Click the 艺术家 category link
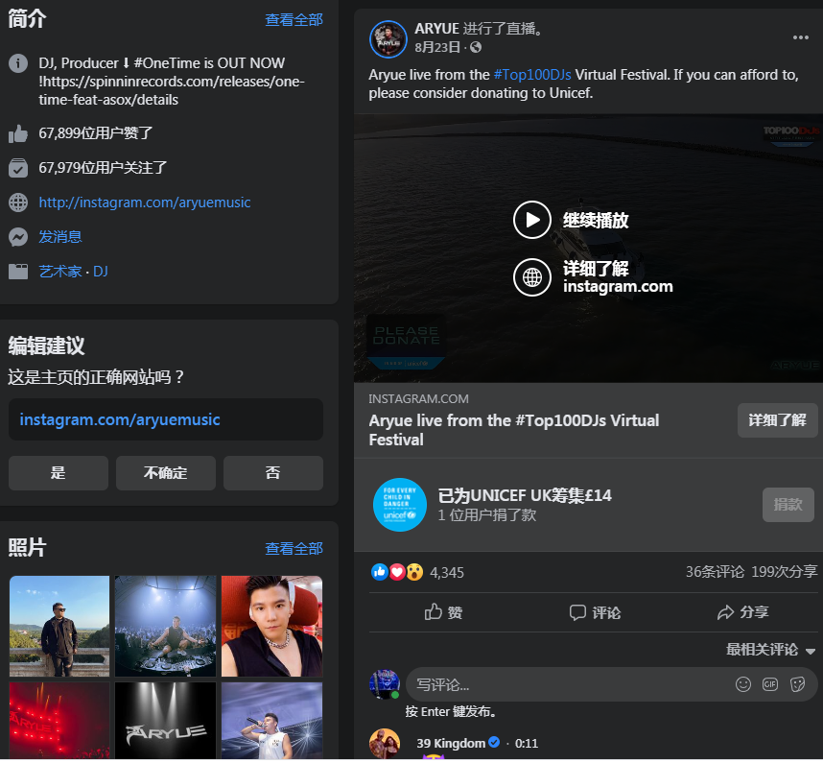 (60, 272)
